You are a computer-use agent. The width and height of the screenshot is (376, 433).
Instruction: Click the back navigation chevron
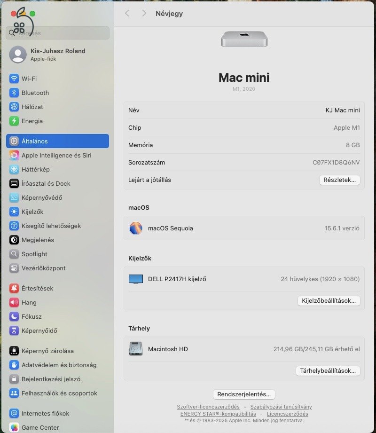[x=126, y=14]
